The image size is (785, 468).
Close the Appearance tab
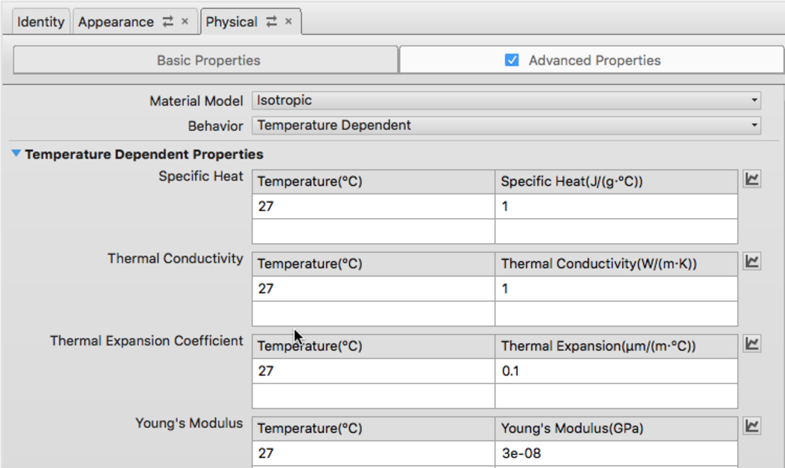tap(185, 21)
